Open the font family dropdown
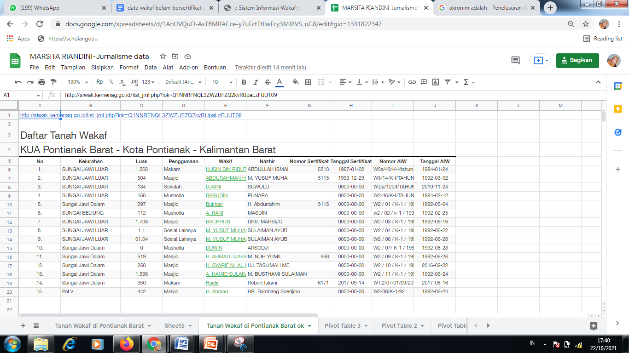The width and height of the screenshot is (629, 353). 183,82
